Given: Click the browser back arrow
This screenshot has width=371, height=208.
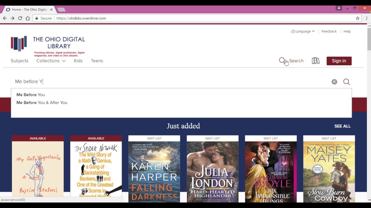Looking at the screenshot, I should pyautogui.click(x=5, y=18).
